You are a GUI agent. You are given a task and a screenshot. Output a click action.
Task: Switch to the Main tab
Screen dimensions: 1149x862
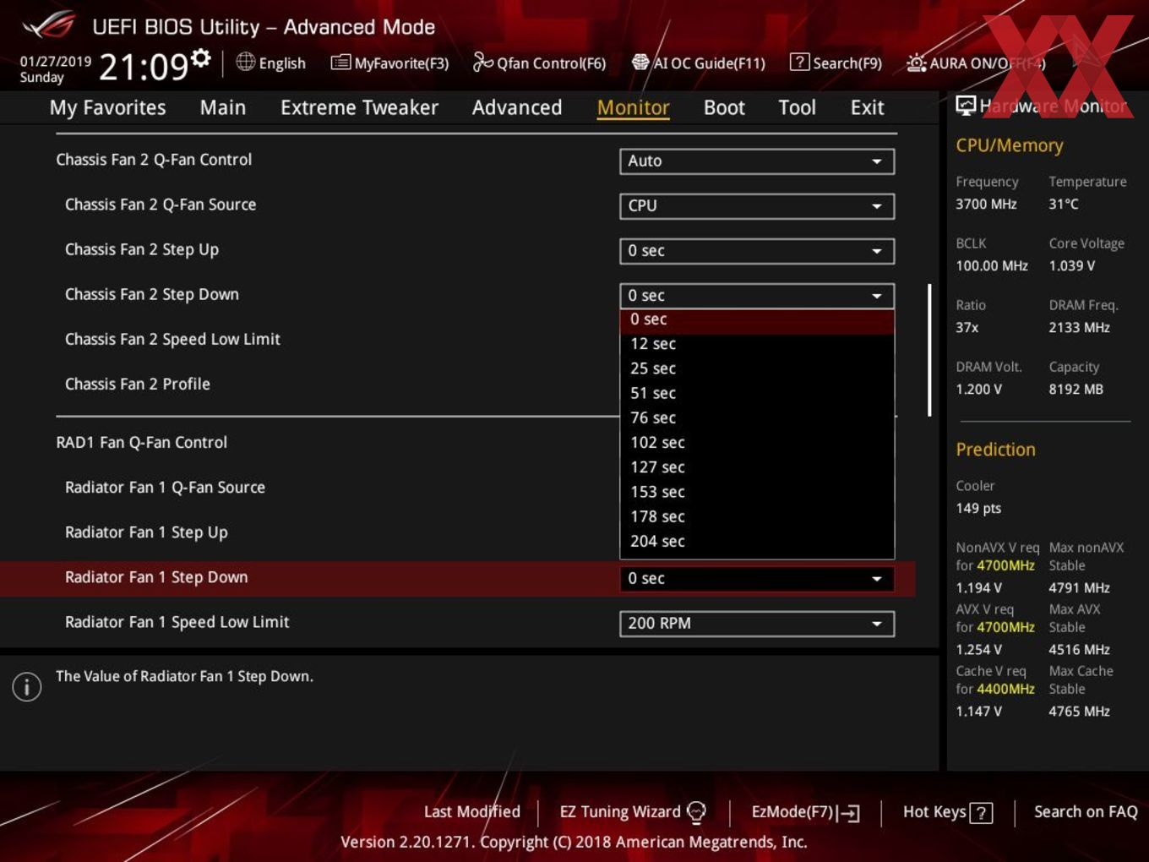click(222, 107)
